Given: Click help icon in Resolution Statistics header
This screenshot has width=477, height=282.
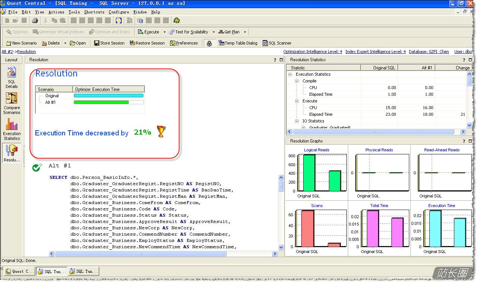Looking at the screenshot, I should pyautogui.click(x=464, y=60).
